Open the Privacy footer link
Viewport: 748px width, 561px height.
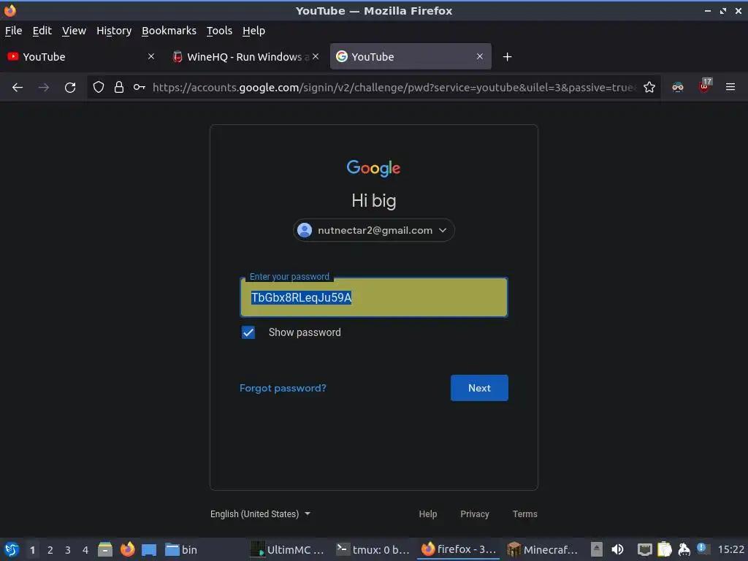coord(475,514)
